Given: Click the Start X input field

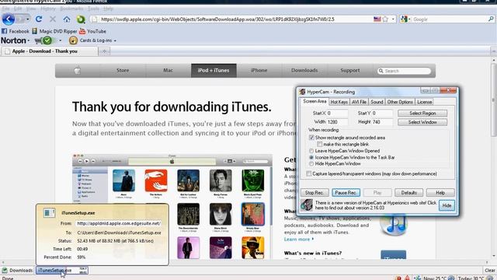Looking at the screenshot, I should click(337, 114).
